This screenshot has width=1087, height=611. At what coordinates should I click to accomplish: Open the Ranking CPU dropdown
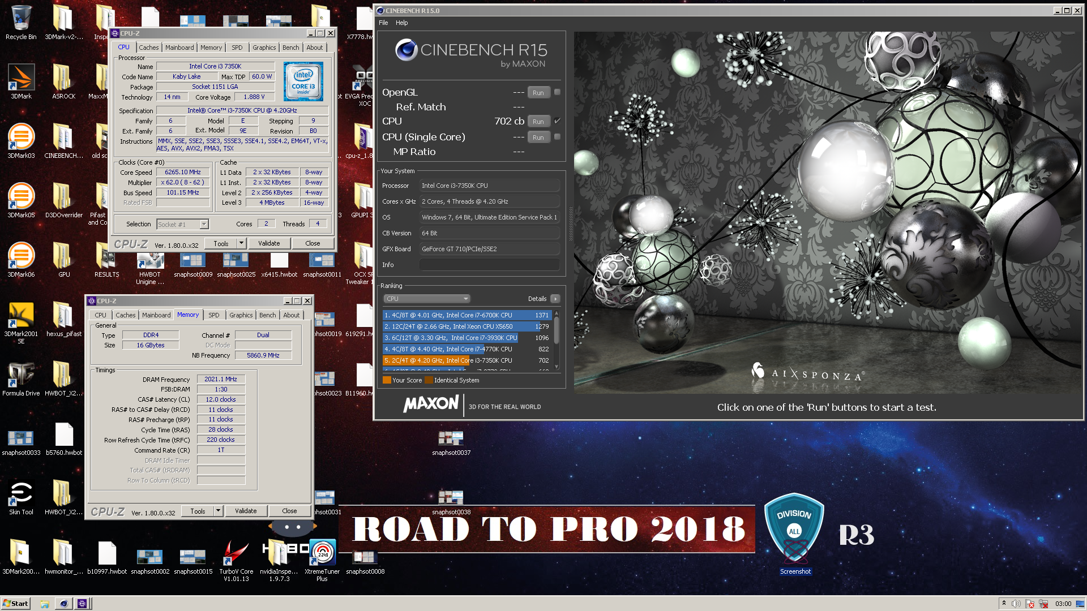pyautogui.click(x=427, y=299)
